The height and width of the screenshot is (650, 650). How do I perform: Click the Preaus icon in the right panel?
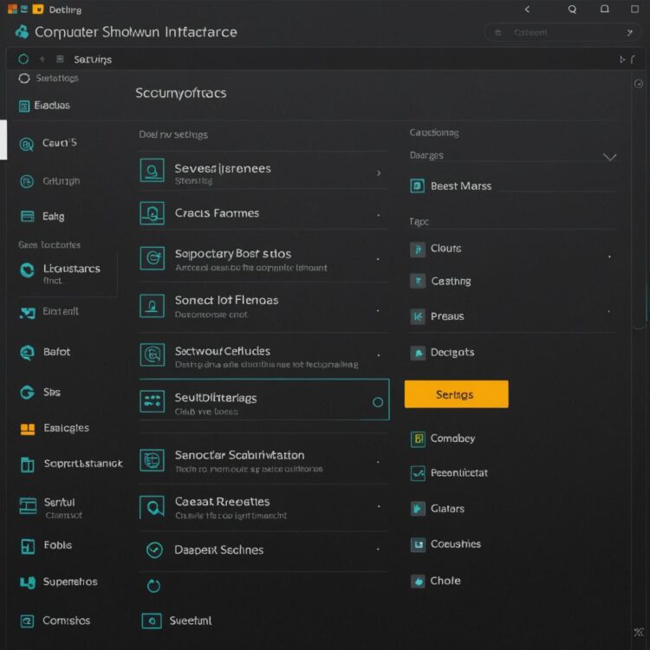coord(417,316)
